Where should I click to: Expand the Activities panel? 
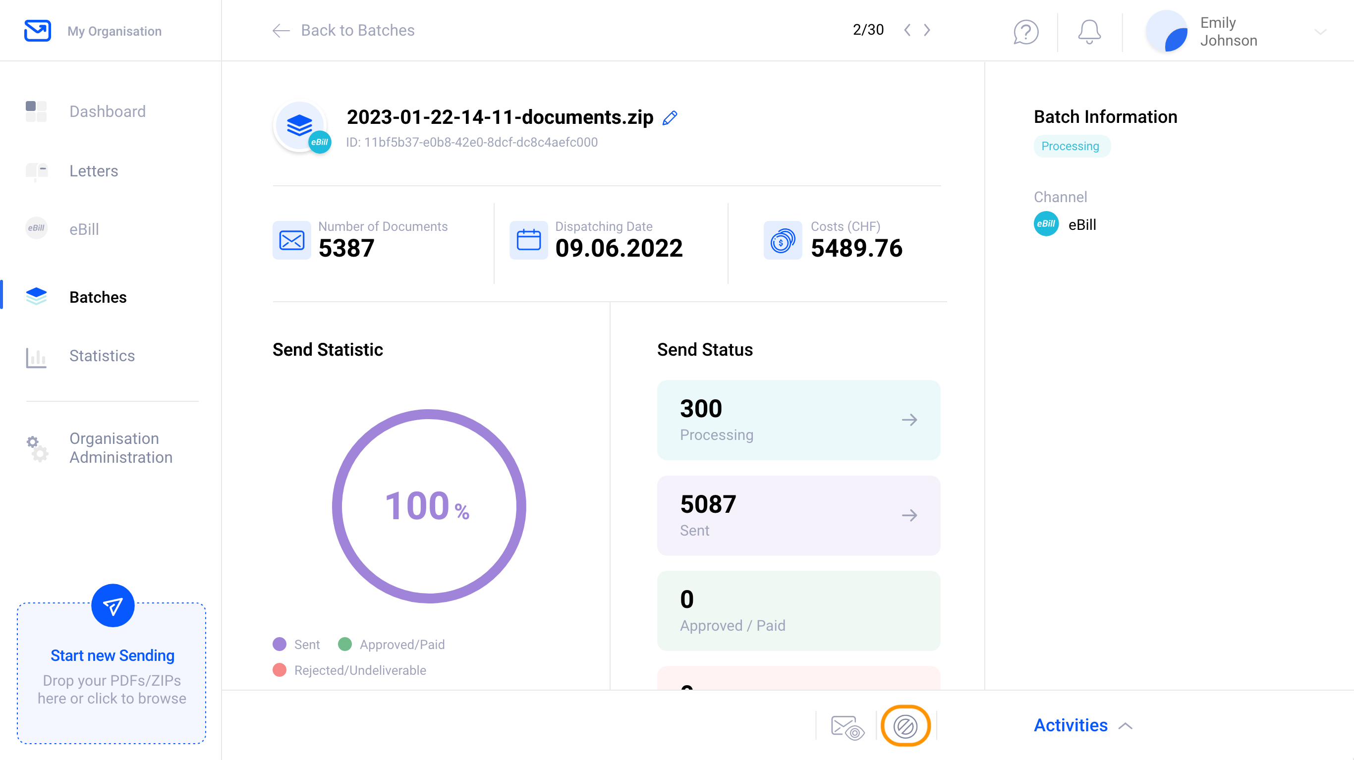(1083, 725)
